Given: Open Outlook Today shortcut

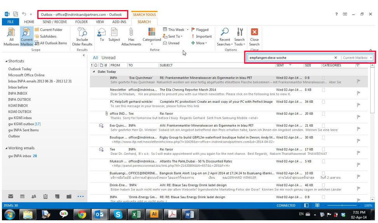Looking at the screenshot, I should [20, 69].
